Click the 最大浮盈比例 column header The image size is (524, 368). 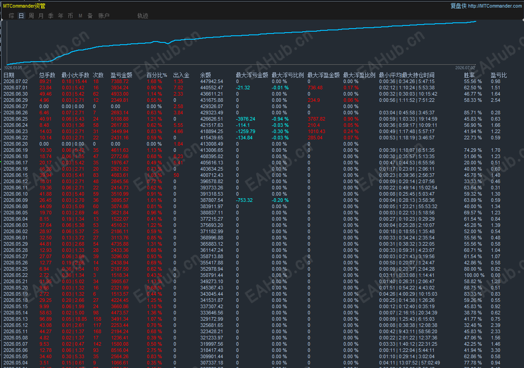359,75
